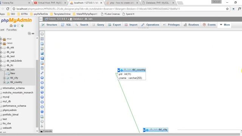
Task: Click green reload navigation panel icon
Action: [22, 26]
